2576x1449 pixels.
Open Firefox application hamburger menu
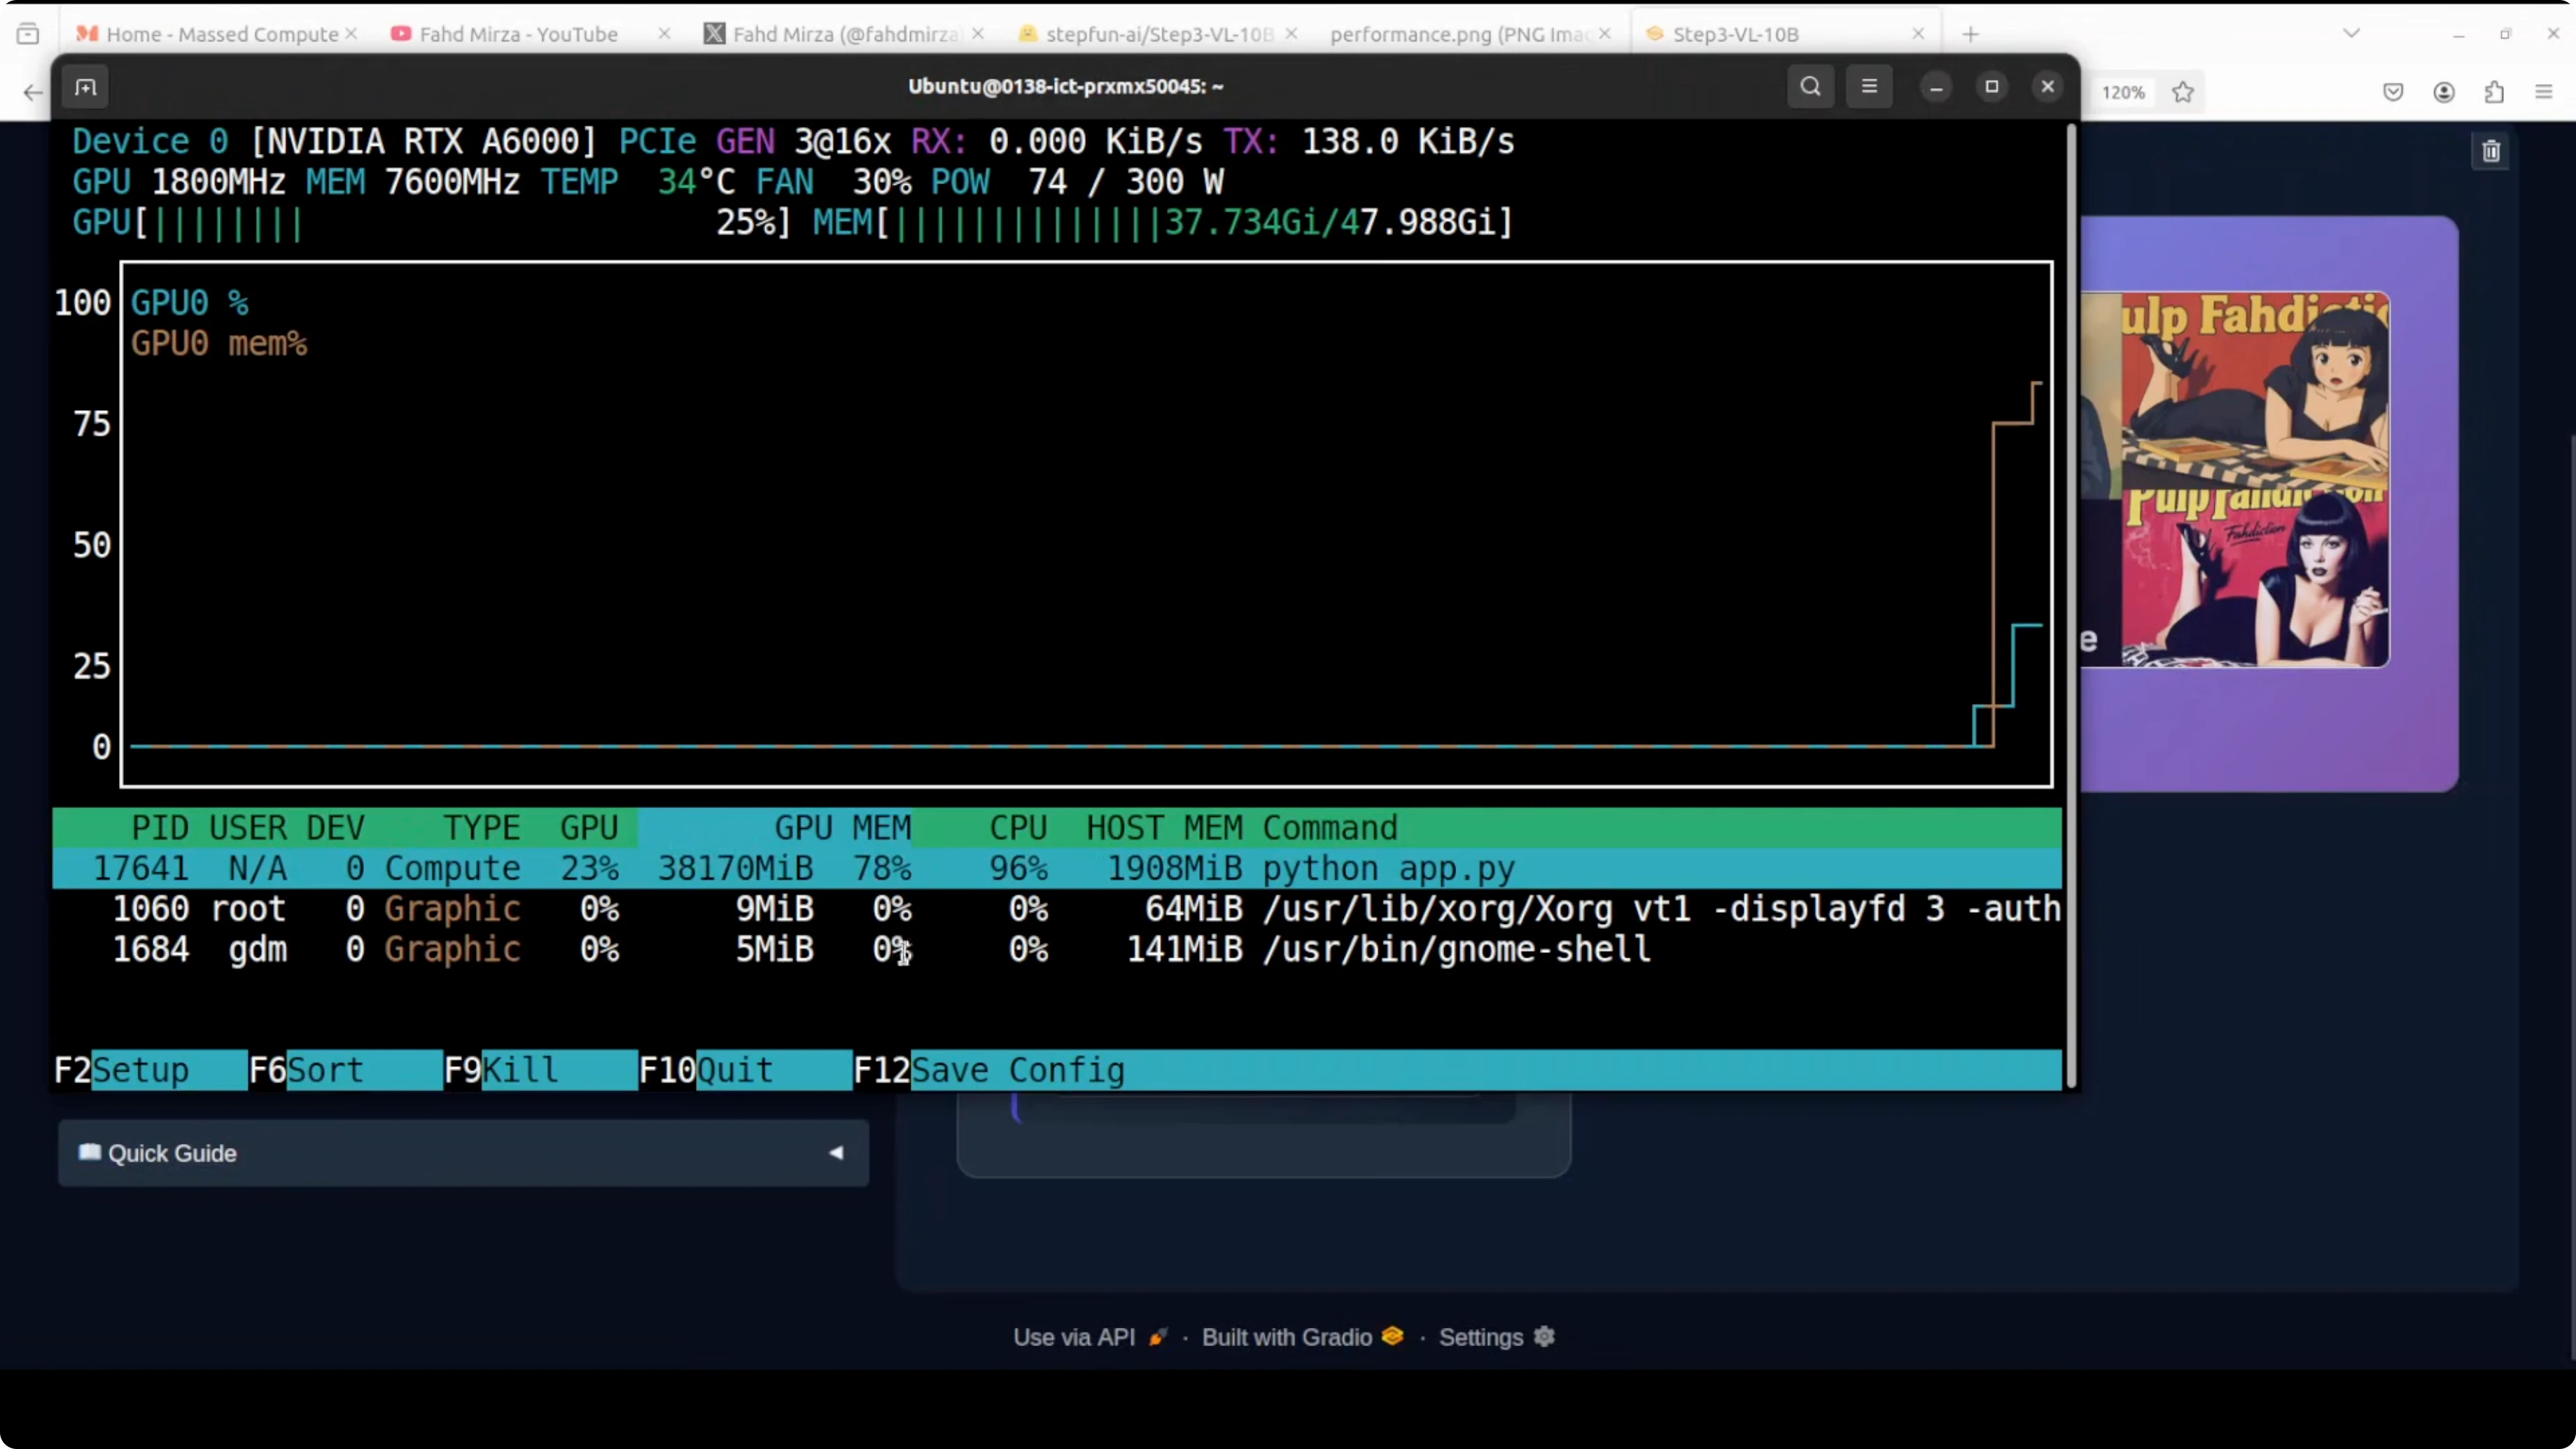pos(2544,92)
